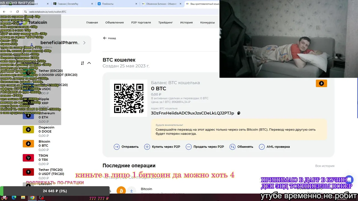Collapse wallet list with up chevron
The width and height of the screenshot is (358, 201).
[89, 63]
